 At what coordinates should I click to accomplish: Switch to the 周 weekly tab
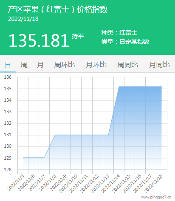click(x=24, y=65)
